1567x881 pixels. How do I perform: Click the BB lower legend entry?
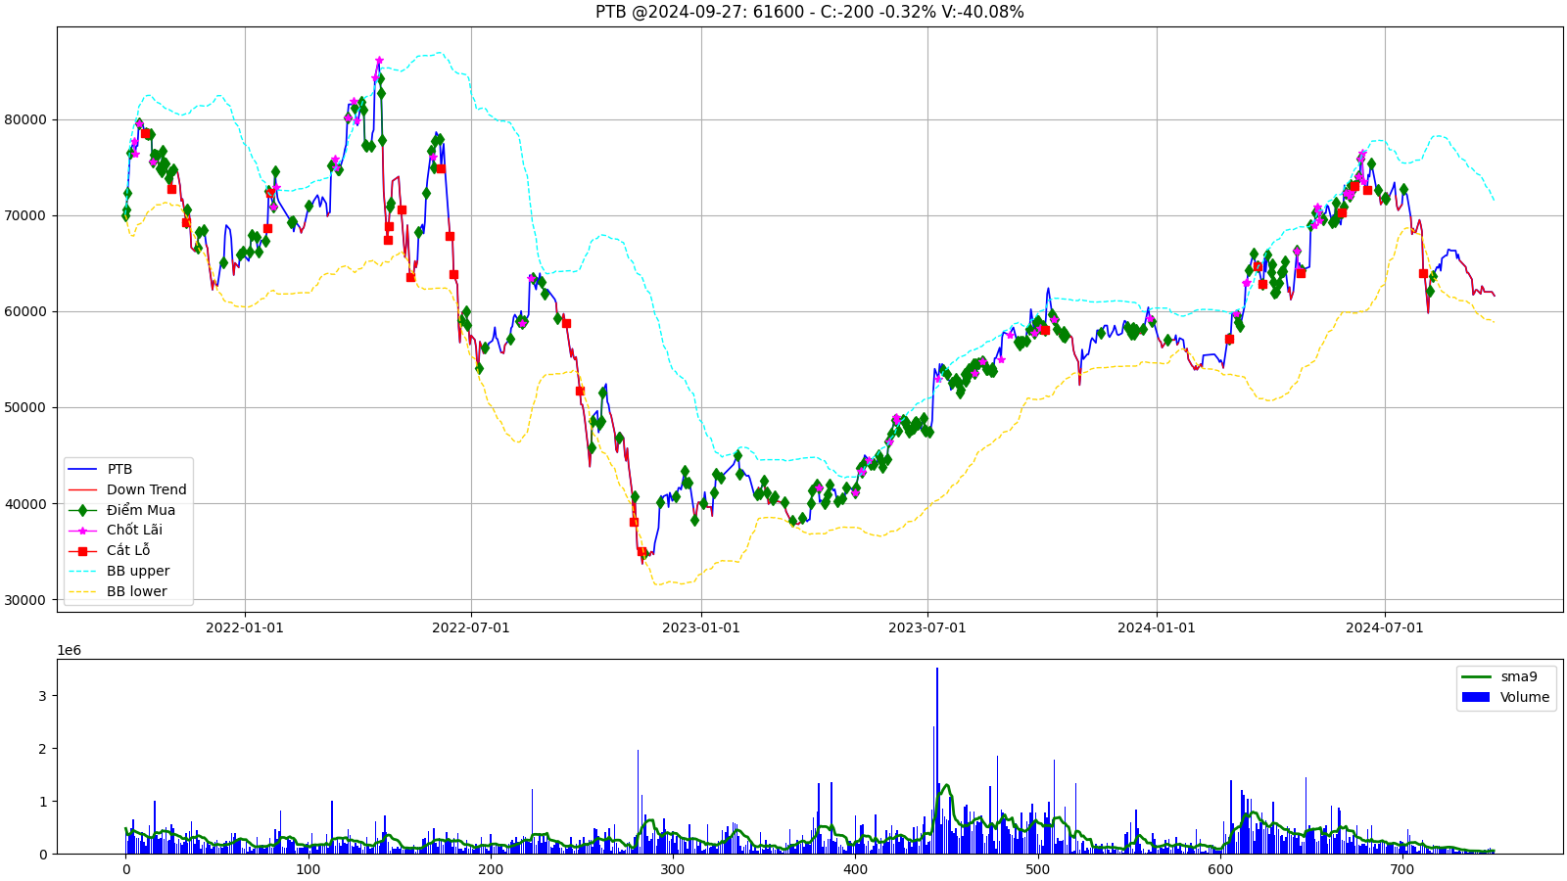coord(119,591)
